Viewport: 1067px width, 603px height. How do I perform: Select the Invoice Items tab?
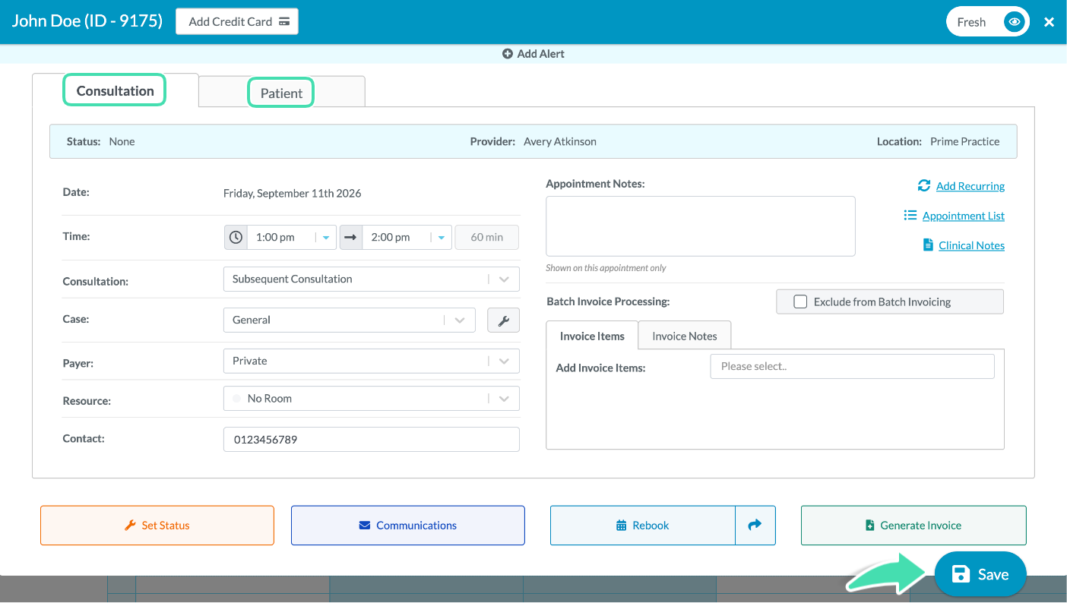592,336
